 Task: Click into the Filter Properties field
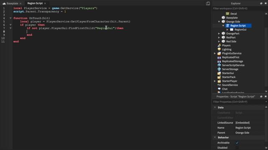click(x=238, y=102)
